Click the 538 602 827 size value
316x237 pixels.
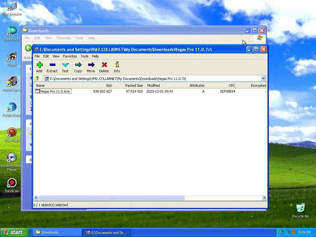click(102, 91)
